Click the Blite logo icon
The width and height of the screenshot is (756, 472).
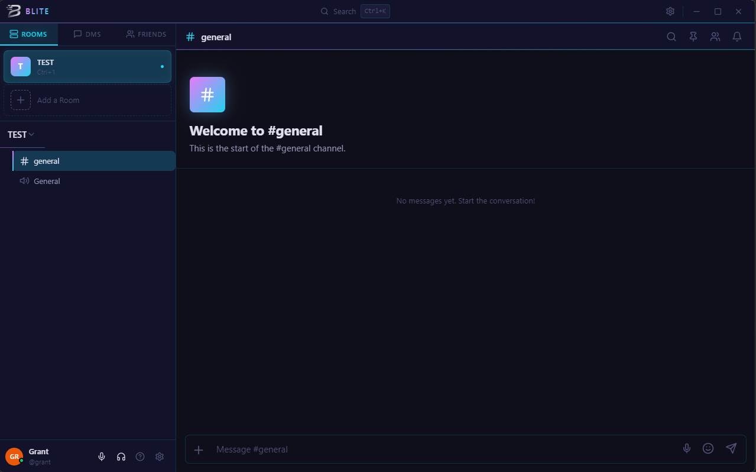click(14, 11)
